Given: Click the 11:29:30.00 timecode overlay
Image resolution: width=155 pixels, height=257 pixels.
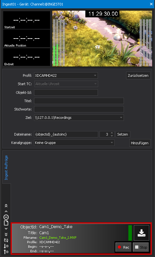Looking at the screenshot, I should tap(103, 14).
